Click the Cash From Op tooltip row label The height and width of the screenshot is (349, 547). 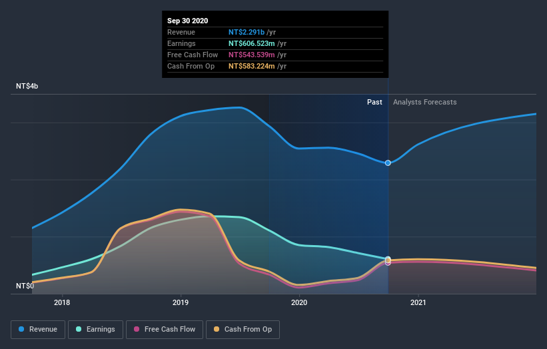(191, 66)
